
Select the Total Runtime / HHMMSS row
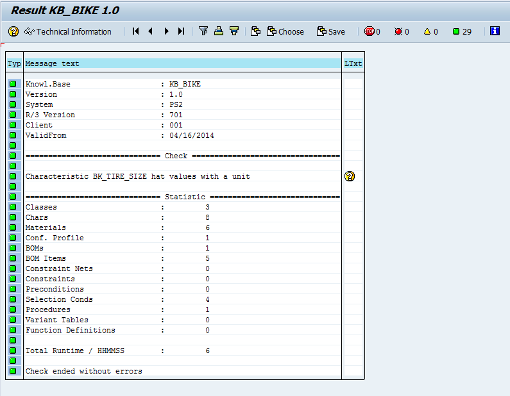182,351
